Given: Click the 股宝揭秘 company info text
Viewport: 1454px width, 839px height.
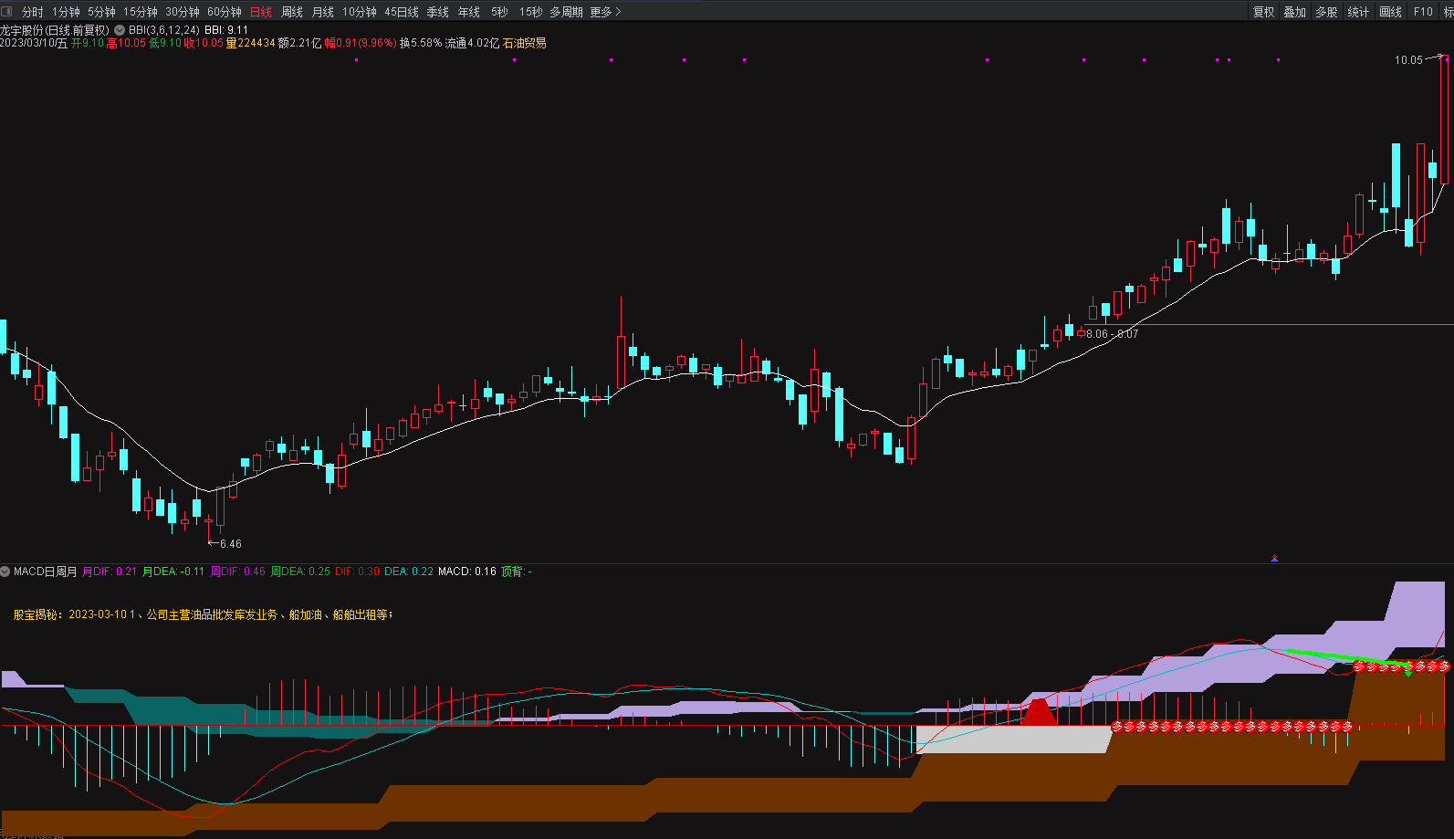Looking at the screenshot, I should coord(203,614).
